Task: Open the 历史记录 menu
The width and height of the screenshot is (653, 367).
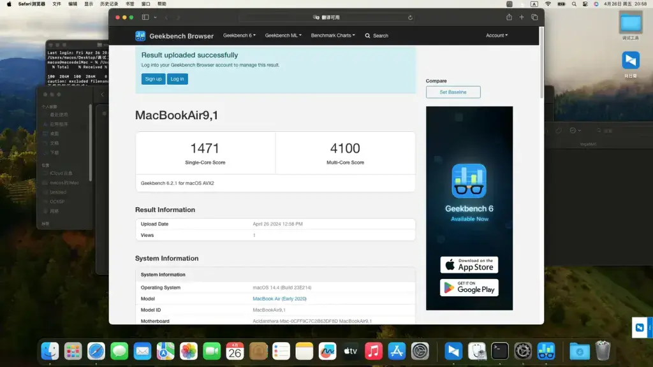Action: click(x=109, y=4)
